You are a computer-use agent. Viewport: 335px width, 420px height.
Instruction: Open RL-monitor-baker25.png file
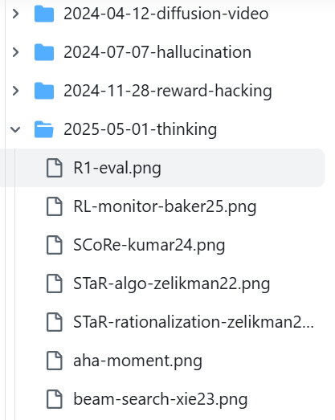(165, 206)
